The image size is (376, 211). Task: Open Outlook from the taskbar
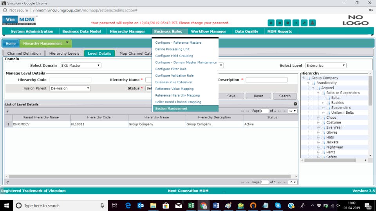point(141,206)
